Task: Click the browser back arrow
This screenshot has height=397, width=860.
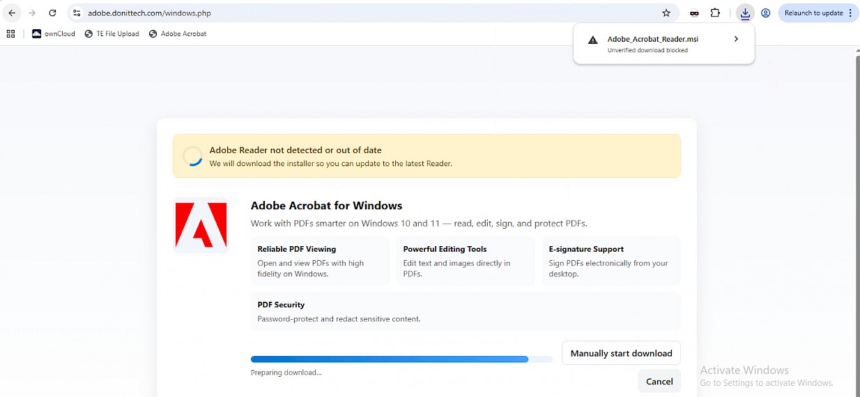Action: click(12, 13)
